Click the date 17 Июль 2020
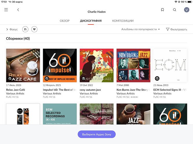Viewport: 193px width, 144px height. click(x=14, y=85)
